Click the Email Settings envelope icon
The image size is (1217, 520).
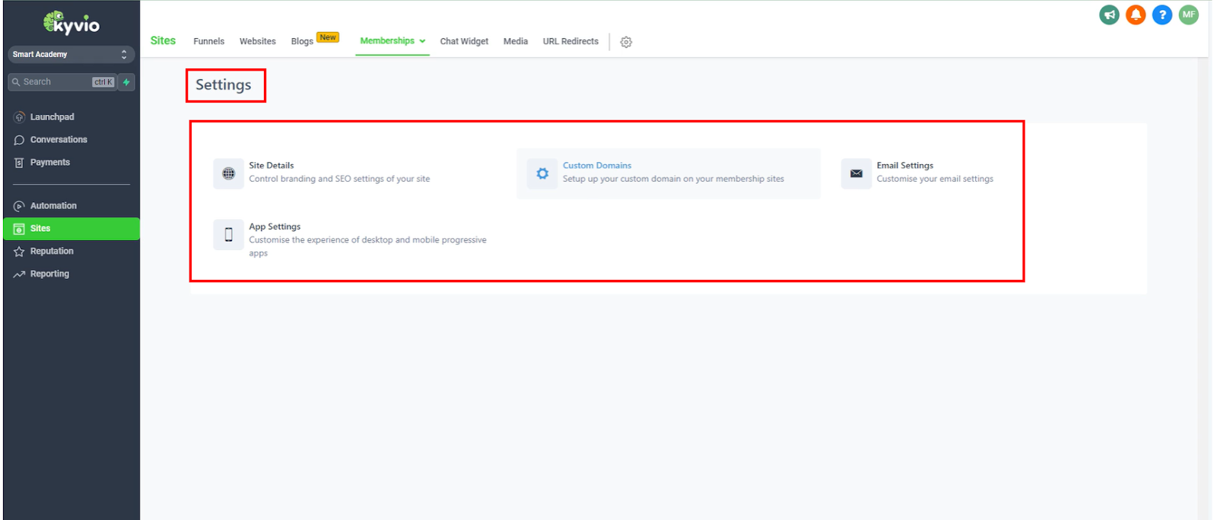856,173
